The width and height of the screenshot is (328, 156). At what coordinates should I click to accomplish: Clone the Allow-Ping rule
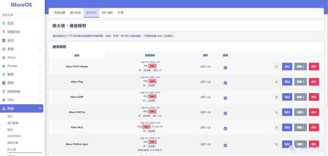[x=300, y=82]
